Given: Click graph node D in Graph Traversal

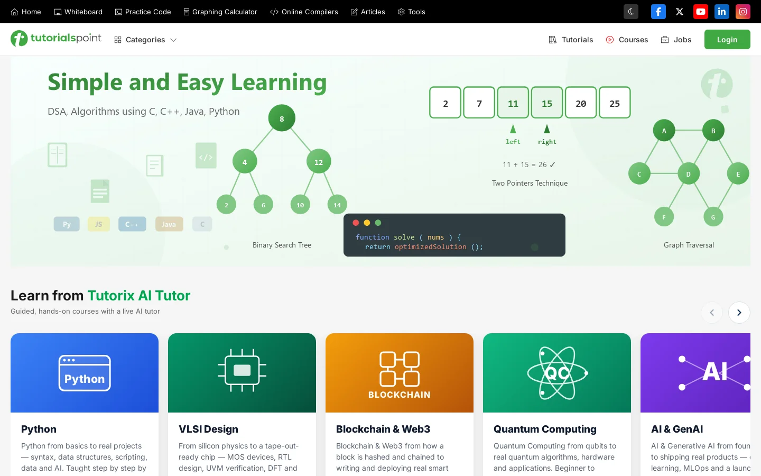Looking at the screenshot, I should (x=689, y=173).
